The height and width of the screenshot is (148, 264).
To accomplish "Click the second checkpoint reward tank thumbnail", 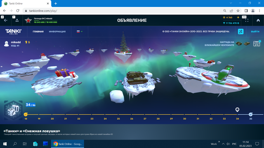I will pos(247,44).
